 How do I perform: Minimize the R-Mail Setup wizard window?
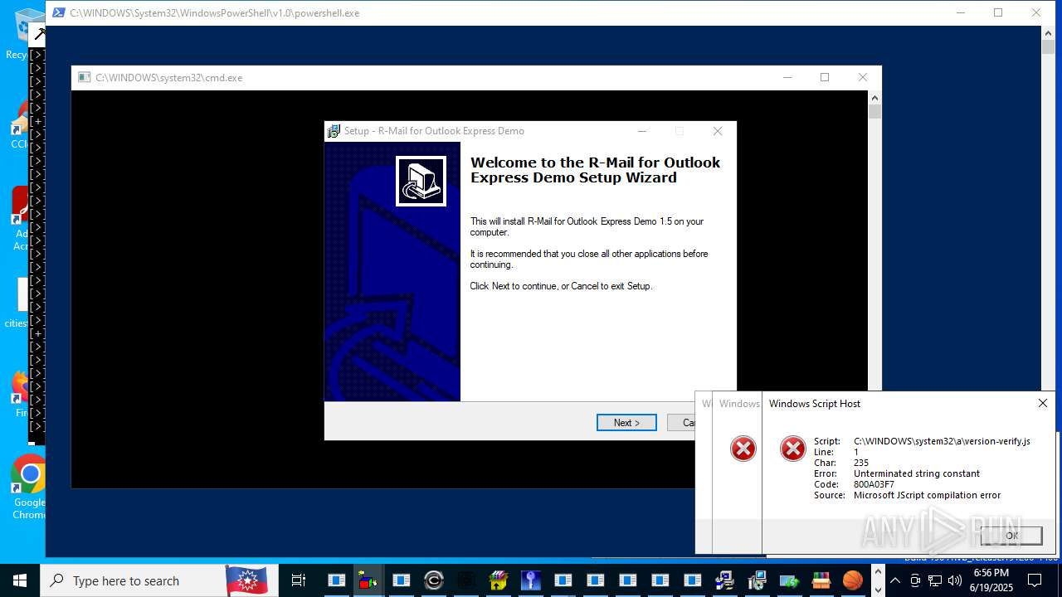pos(642,131)
